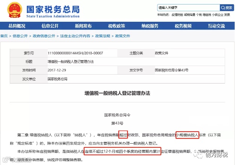The image size is (235, 165).
Task: Focus the 请输入关键字 search input field
Action: point(188,7)
